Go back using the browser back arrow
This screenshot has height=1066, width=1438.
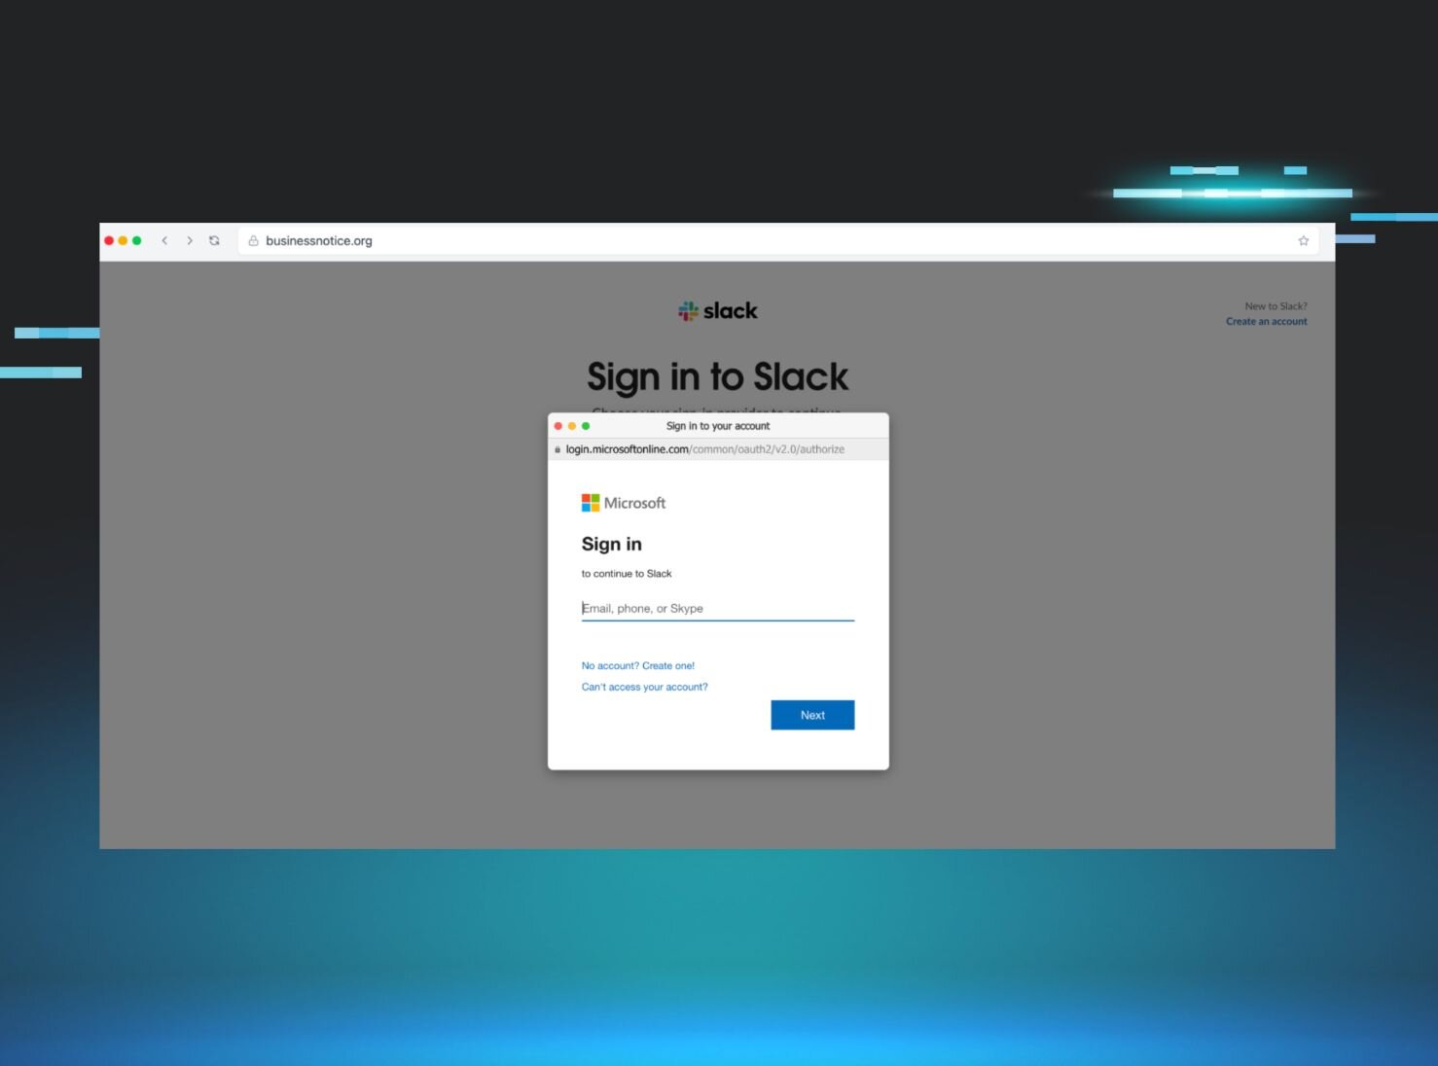coord(164,241)
